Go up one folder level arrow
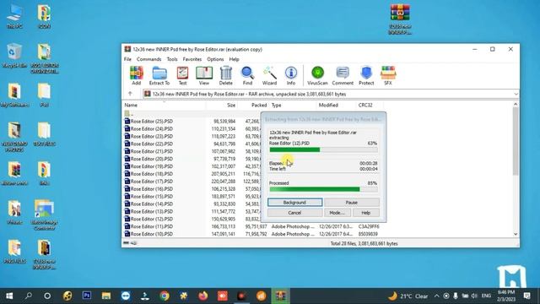The width and height of the screenshot is (540, 304). (x=130, y=94)
